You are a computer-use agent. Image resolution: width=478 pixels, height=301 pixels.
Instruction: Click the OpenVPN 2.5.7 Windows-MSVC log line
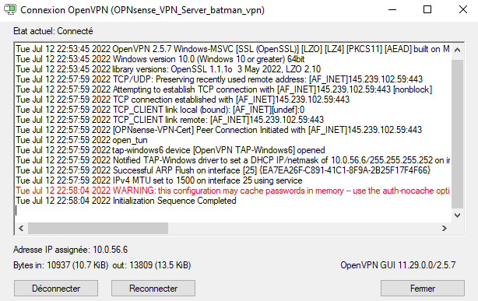click(x=233, y=49)
